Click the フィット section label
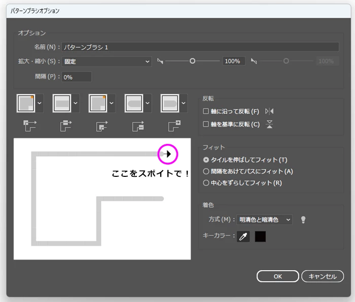The image size is (355, 302). pyautogui.click(x=214, y=147)
